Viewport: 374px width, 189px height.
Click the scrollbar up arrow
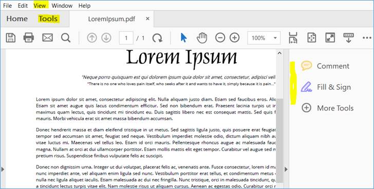(279, 53)
